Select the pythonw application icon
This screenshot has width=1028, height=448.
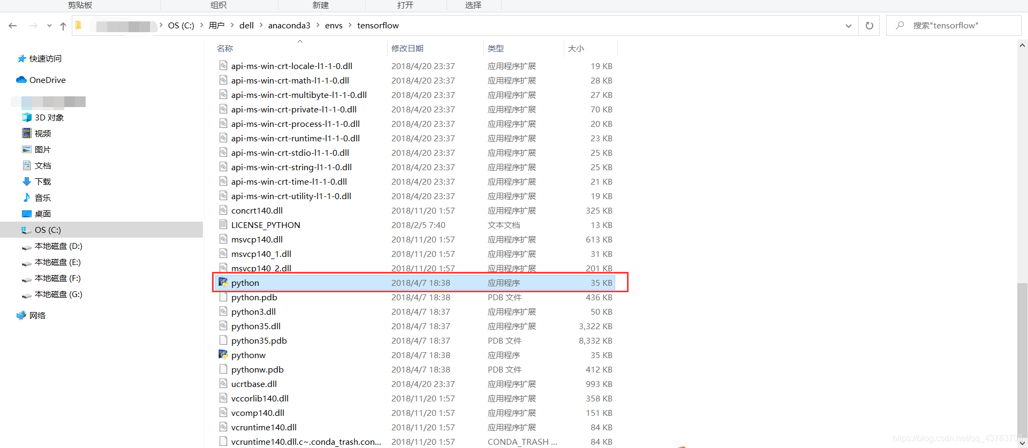(x=223, y=354)
